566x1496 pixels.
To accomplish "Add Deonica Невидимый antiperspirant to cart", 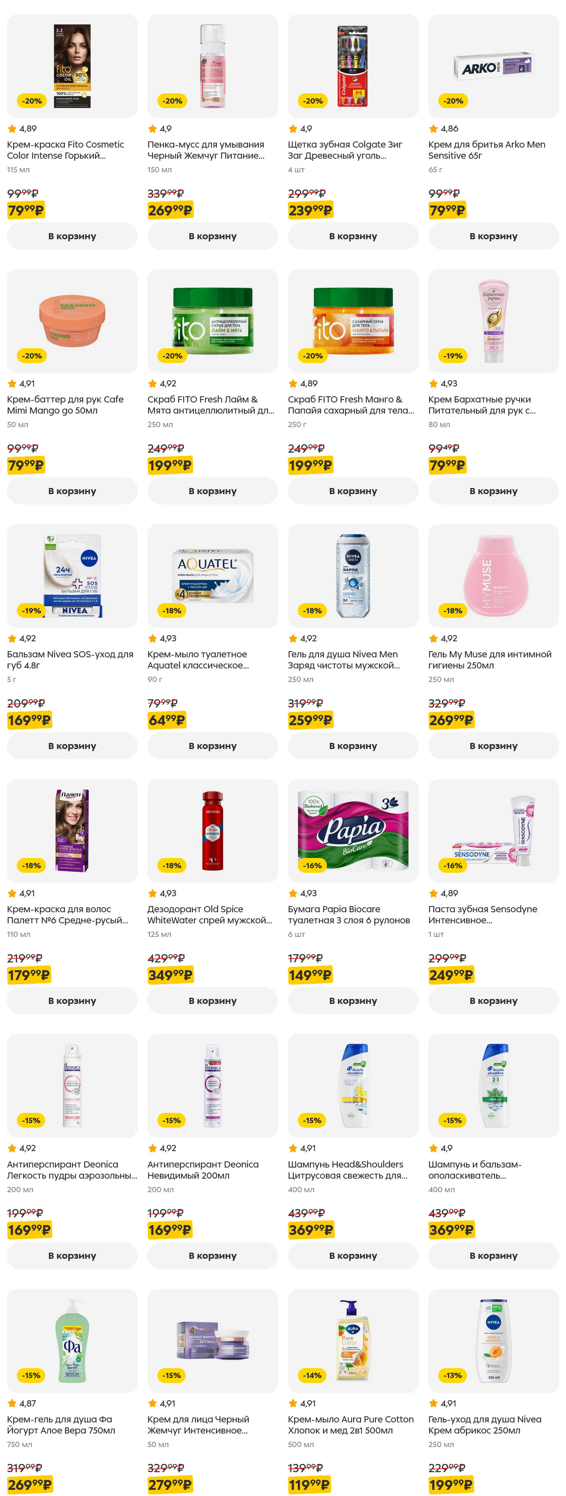I will tap(212, 1256).
